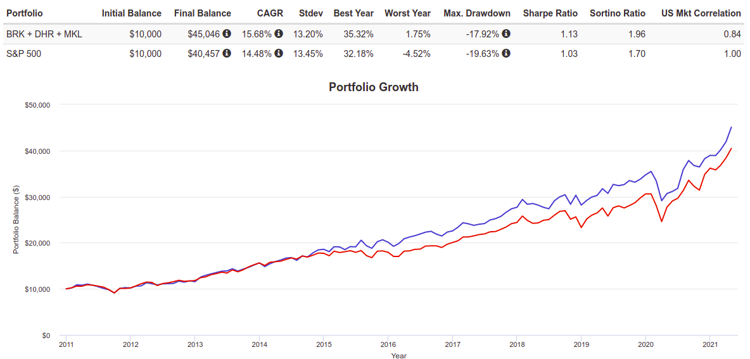Click the 2016 label on the year axis

coord(388,345)
